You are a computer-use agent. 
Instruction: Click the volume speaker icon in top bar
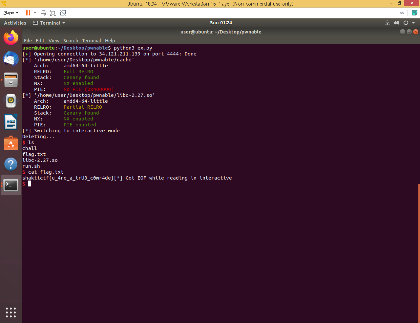pos(396,23)
